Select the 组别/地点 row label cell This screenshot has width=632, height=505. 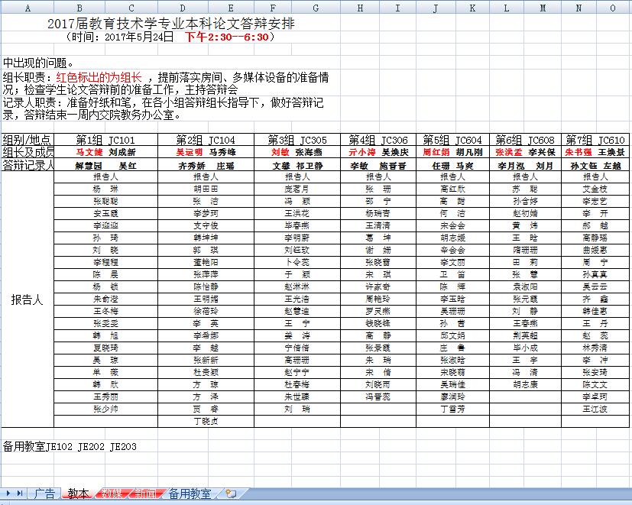28,140
